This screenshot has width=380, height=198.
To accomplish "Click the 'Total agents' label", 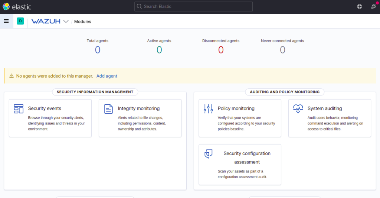I will [98, 41].
